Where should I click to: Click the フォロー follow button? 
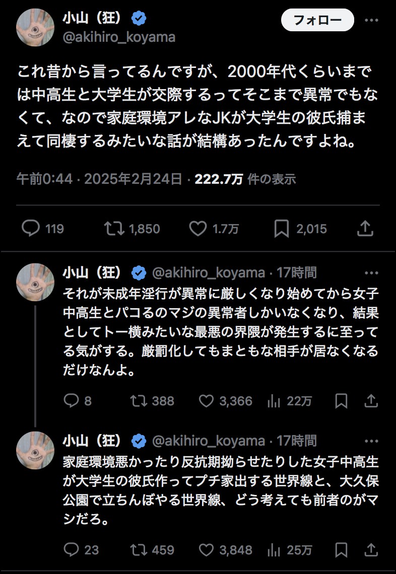pos(317,21)
